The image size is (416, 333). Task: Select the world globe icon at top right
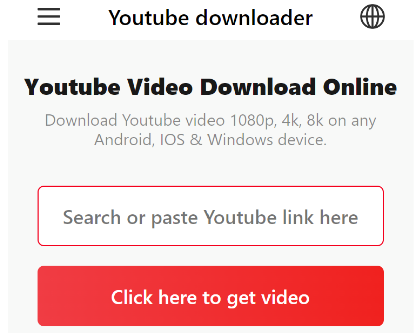coord(372,16)
